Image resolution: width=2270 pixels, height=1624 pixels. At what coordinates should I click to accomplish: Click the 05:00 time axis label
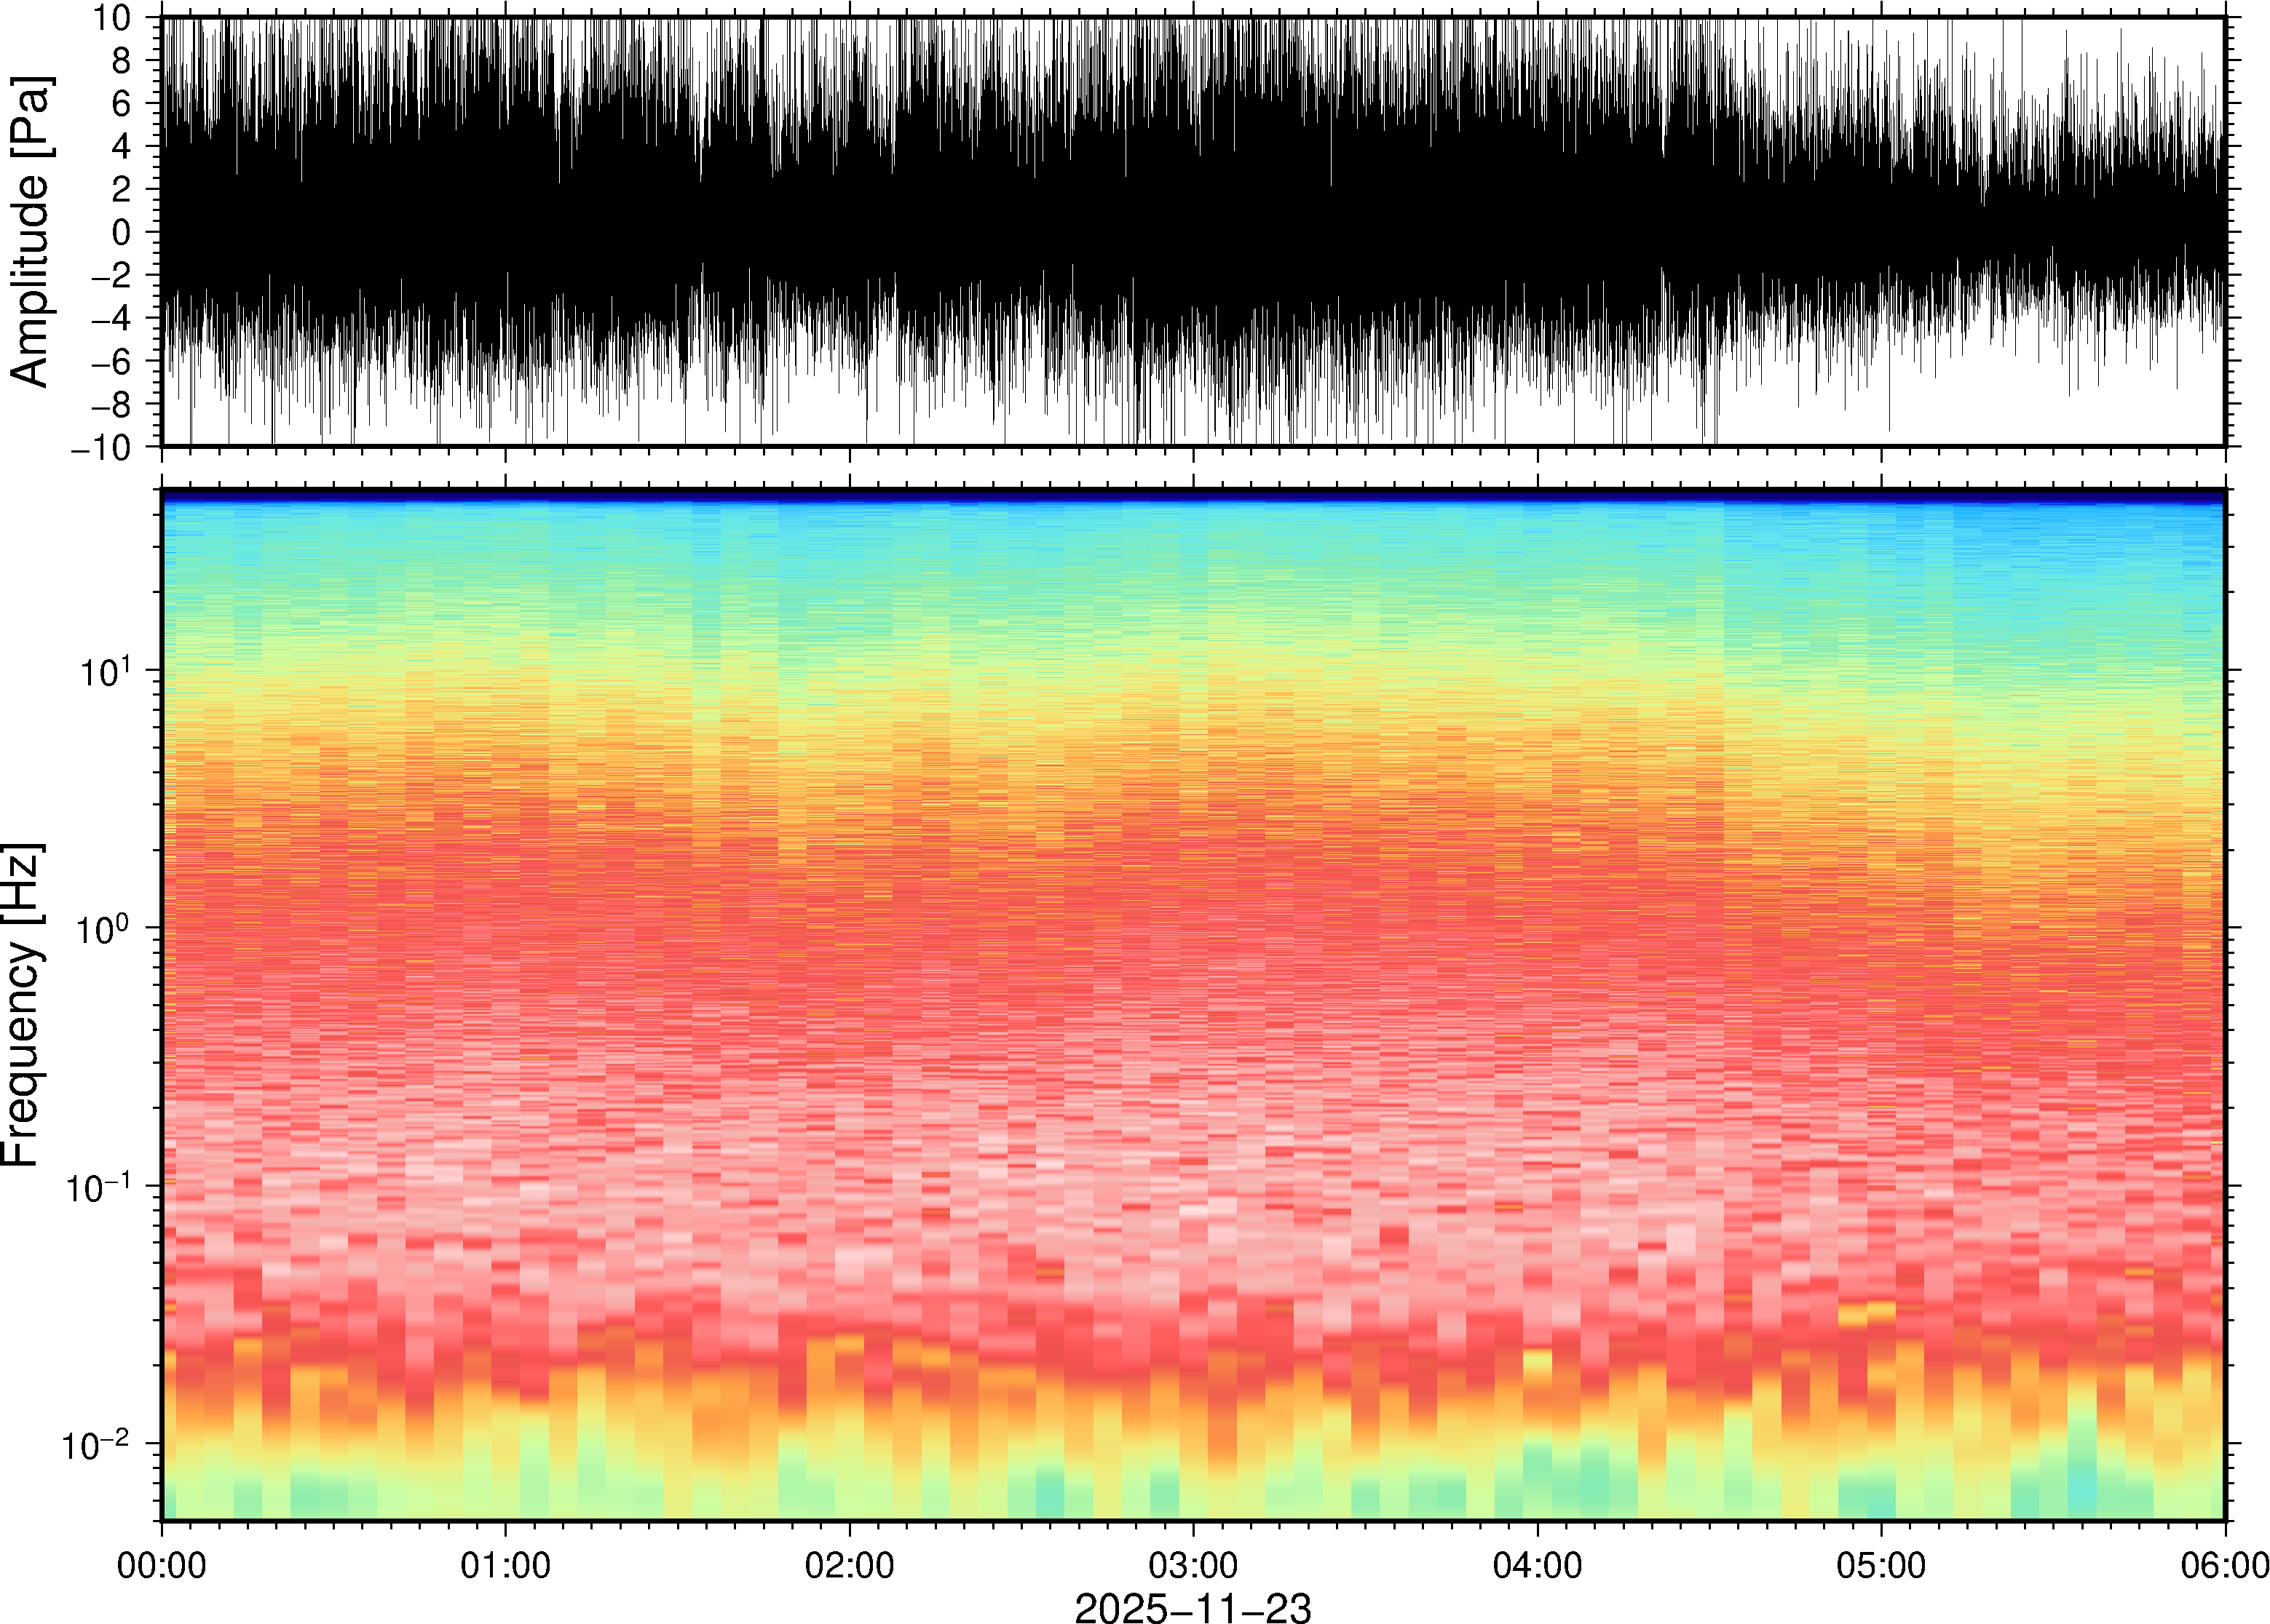(x=1881, y=1565)
